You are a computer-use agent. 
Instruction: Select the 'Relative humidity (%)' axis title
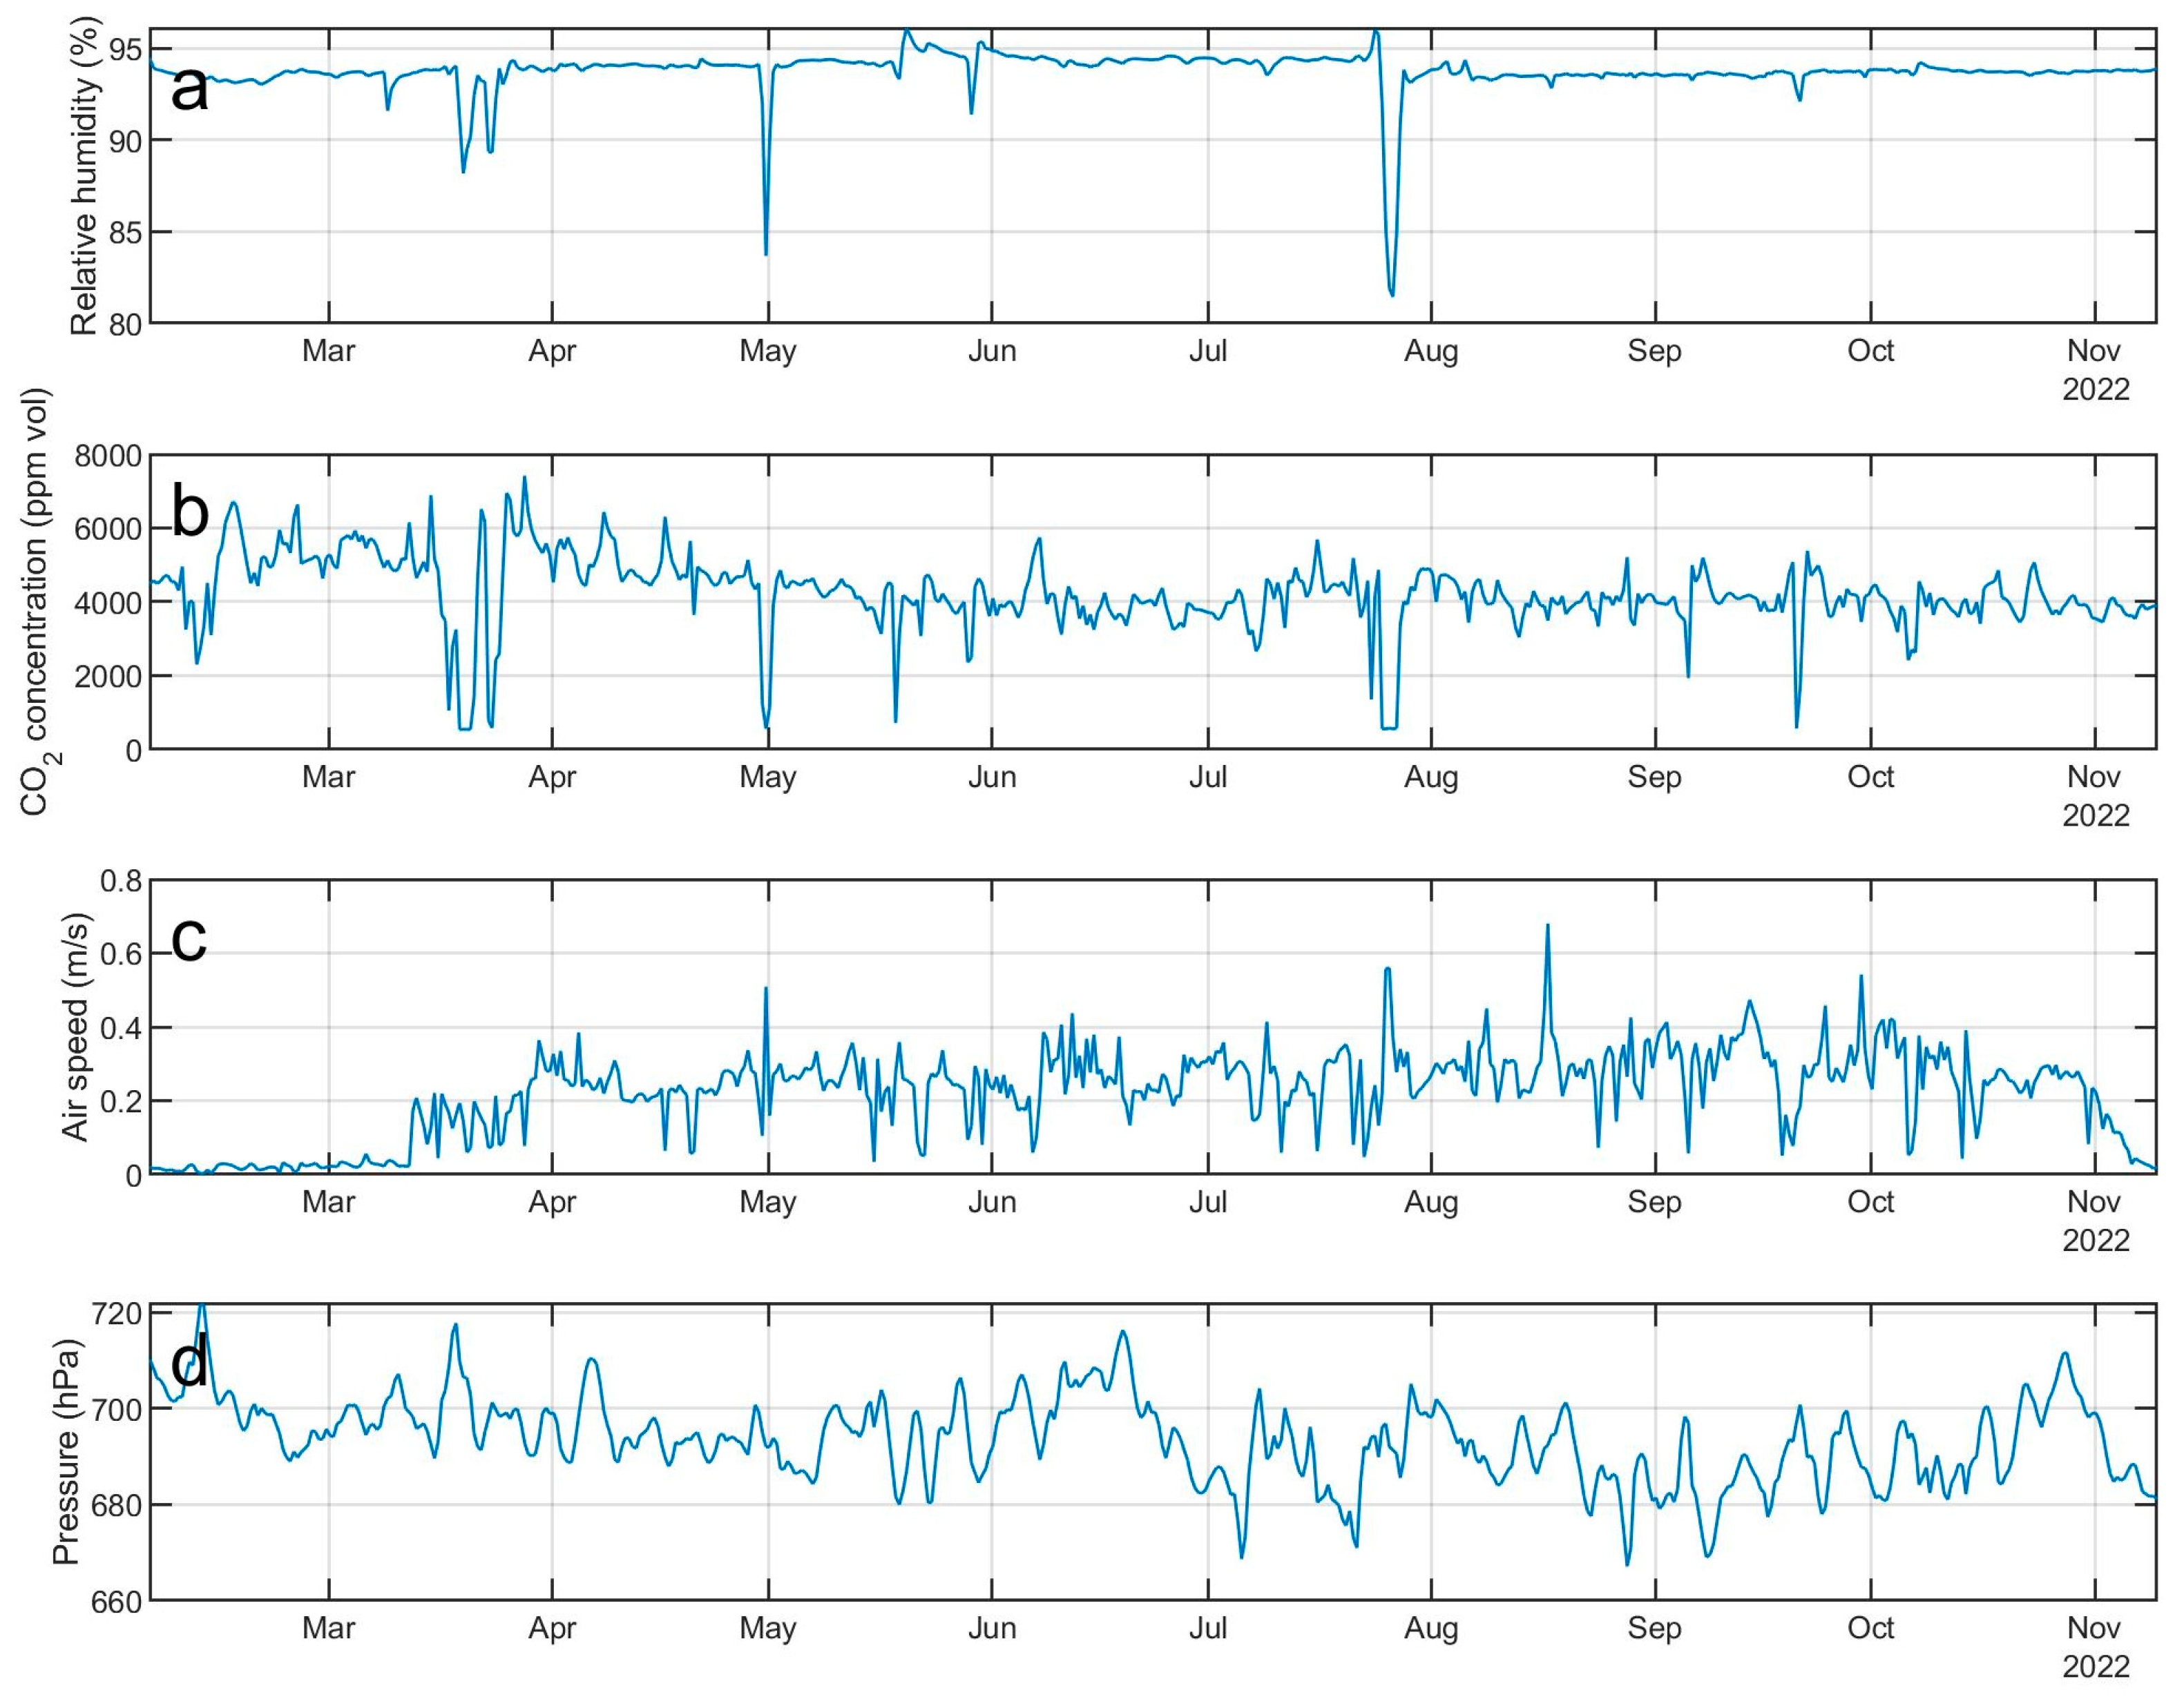coord(85,175)
